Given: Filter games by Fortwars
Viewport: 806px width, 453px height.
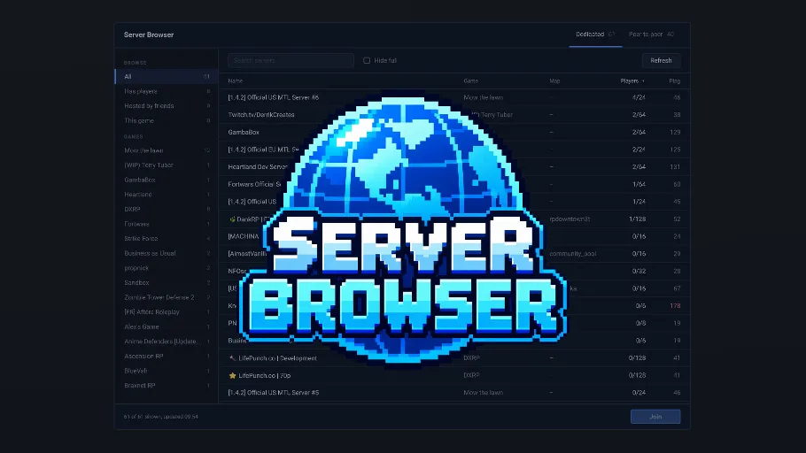Looking at the screenshot, I should pos(167,224).
